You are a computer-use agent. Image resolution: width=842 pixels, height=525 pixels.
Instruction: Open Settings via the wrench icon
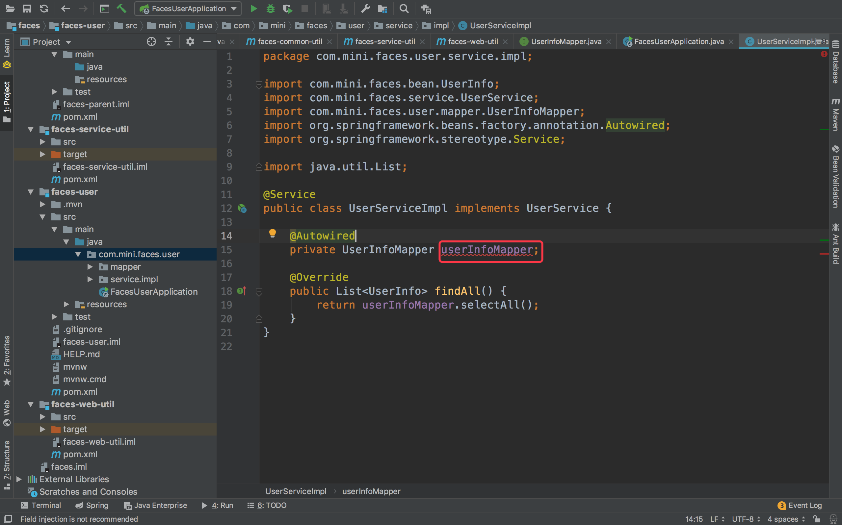coord(365,9)
